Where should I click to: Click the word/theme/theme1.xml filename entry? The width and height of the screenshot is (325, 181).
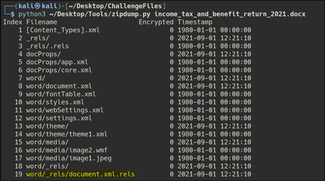point(67,134)
